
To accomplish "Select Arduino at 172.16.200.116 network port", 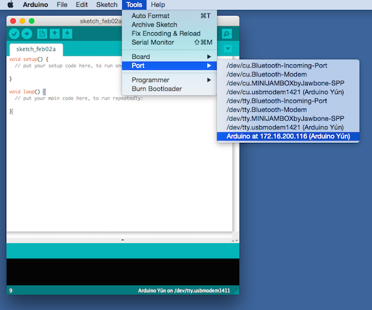I will 288,136.
